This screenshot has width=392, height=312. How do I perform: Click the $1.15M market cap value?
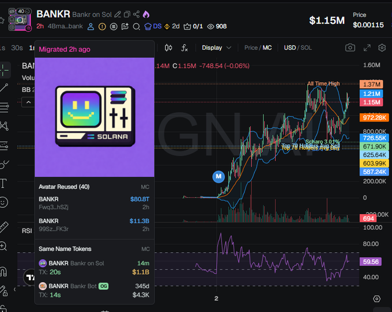327,21
